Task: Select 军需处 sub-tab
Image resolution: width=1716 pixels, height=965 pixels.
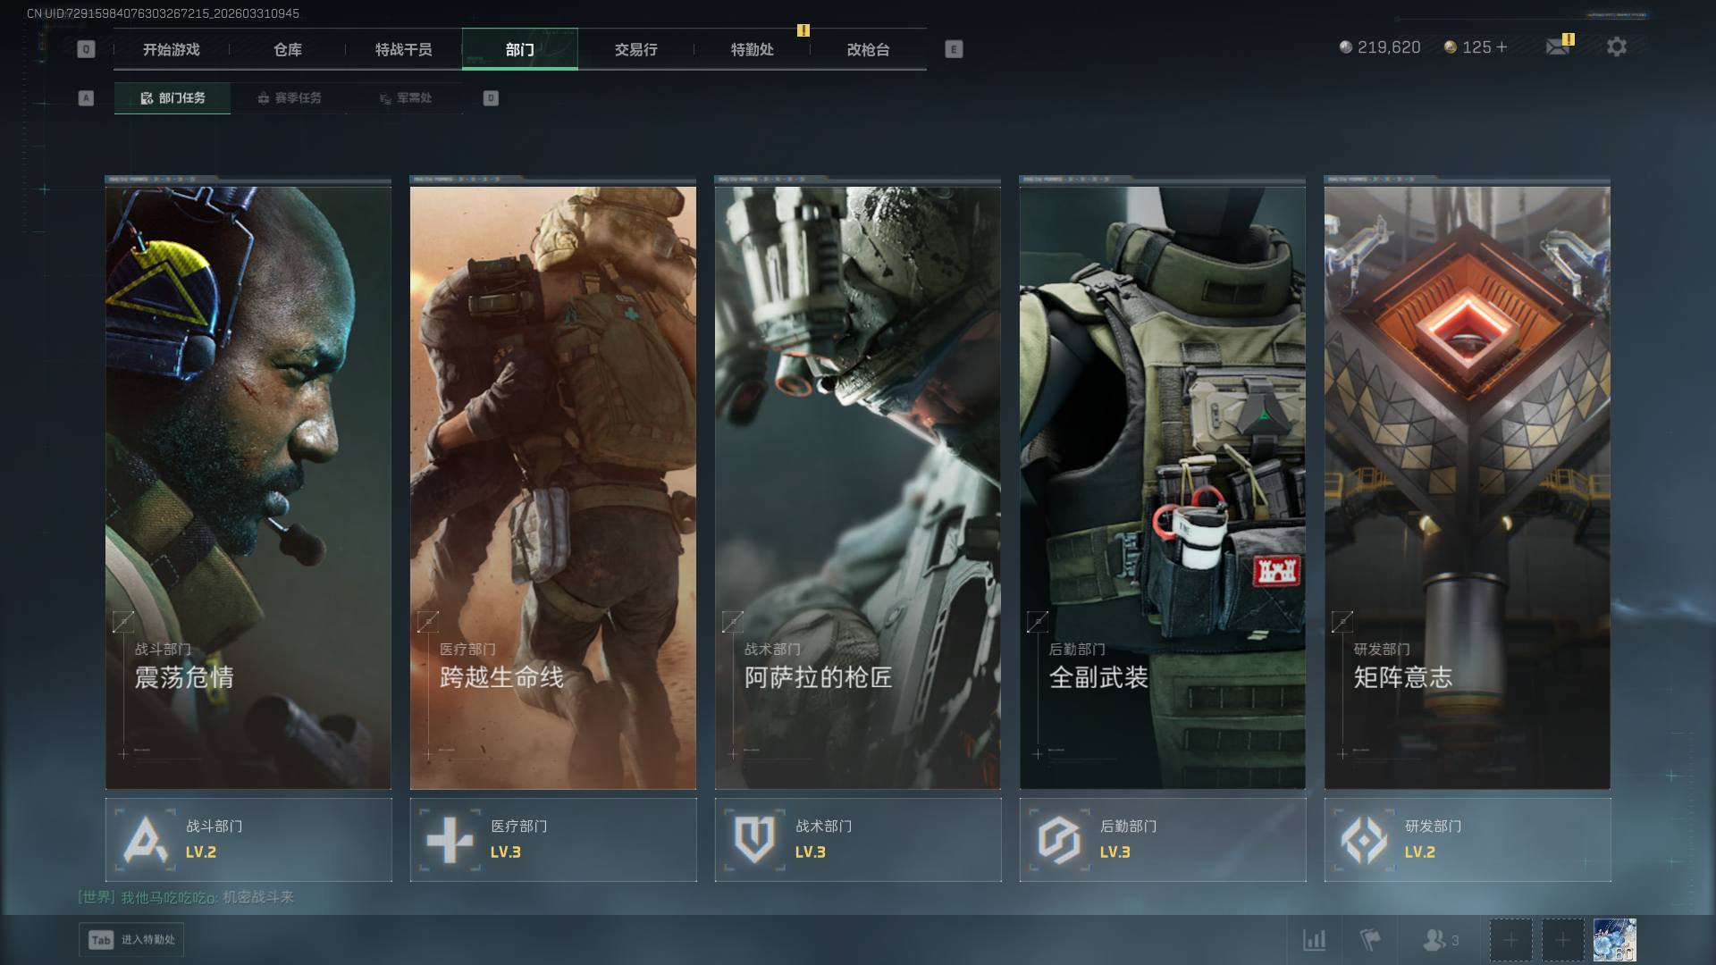Action: (405, 98)
